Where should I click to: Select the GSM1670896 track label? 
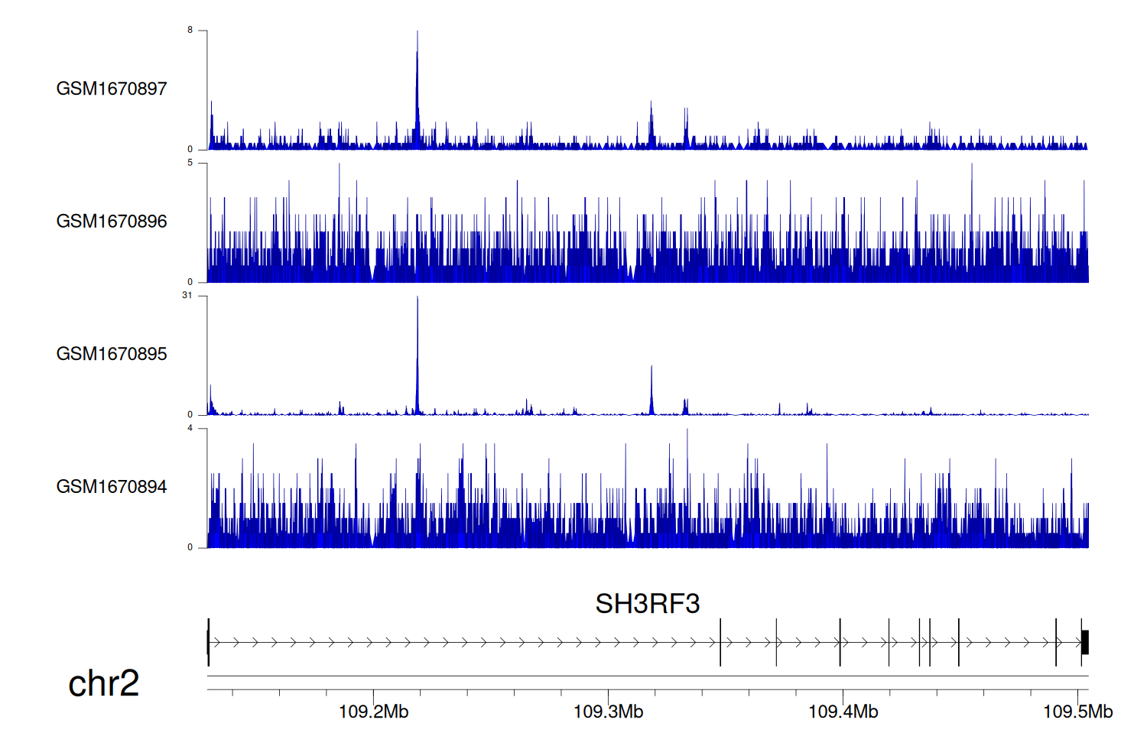(x=112, y=222)
